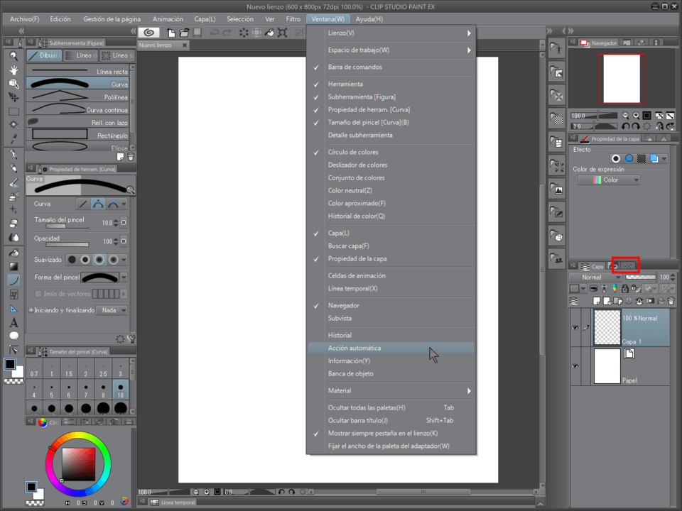The width and height of the screenshot is (682, 511).
Task: Select the Text tool
Action: click(14, 322)
